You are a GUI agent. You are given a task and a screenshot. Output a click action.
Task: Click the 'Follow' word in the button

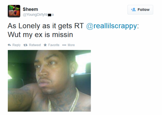tap(144, 10)
